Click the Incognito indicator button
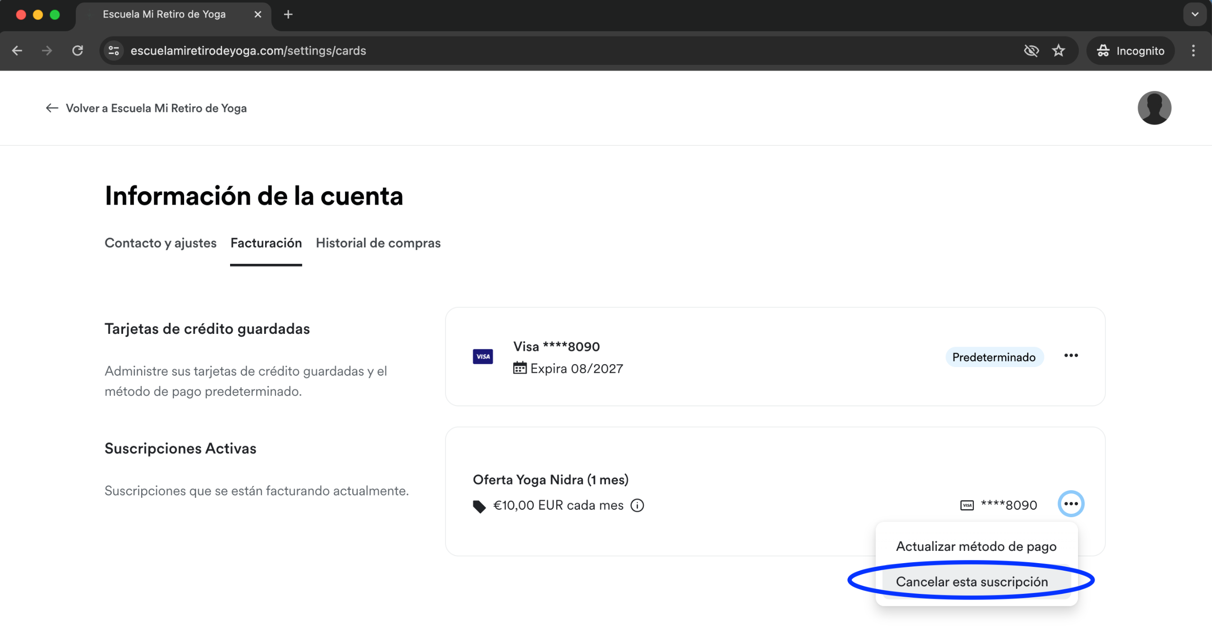The image size is (1212, 628). coord(1131,51)
